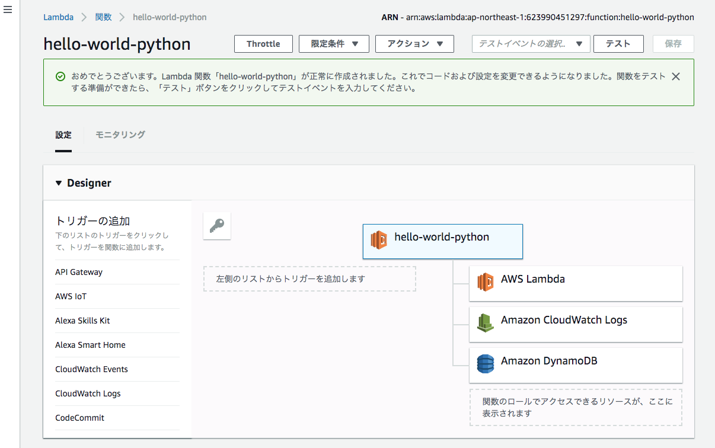This screenshot has height=448, width=715.
Task: Click the DynamoDB database icon
Action: [486, 364]
